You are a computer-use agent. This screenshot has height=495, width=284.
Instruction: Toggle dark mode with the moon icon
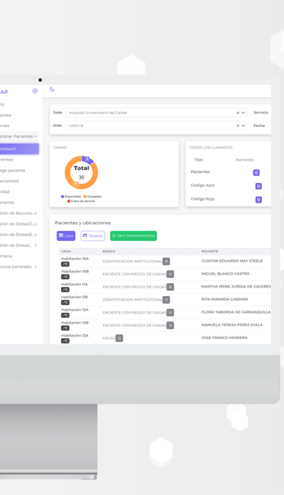point(52,90)
